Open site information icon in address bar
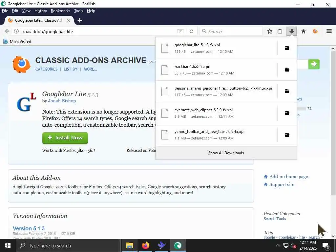 pos(16,31)
